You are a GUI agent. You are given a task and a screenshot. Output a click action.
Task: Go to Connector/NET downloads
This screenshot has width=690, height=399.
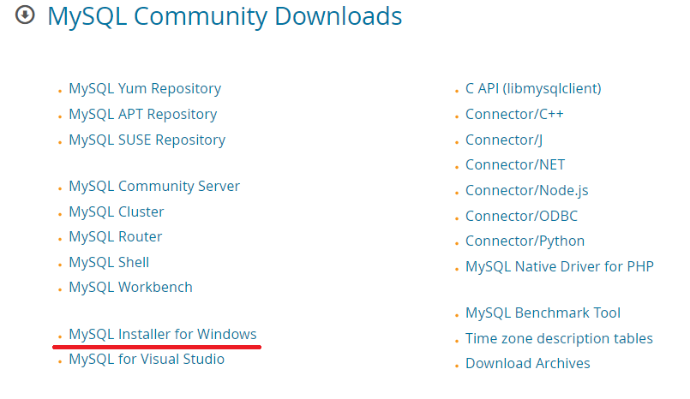click(515, 164)
